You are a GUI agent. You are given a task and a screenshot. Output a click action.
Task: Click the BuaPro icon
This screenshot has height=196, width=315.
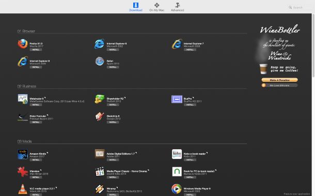tap(177, 99)
